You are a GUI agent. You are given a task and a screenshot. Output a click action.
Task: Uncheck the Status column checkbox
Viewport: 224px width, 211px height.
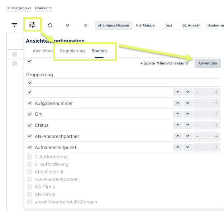30,125
